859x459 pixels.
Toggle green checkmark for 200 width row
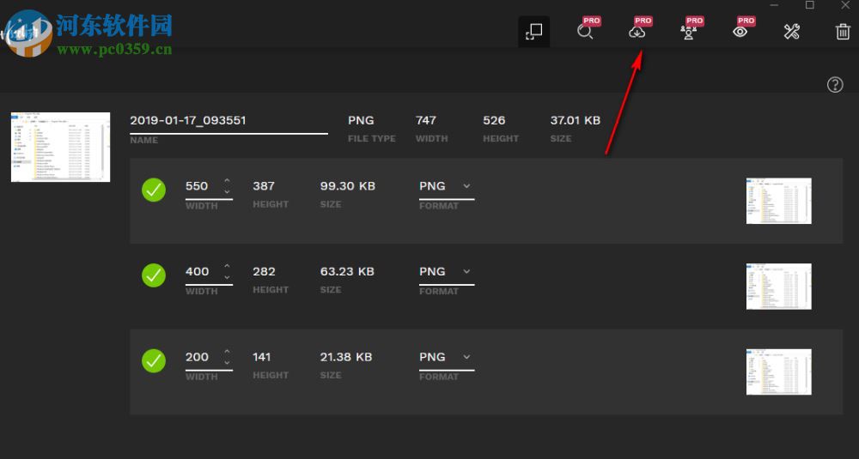[154, 361]
